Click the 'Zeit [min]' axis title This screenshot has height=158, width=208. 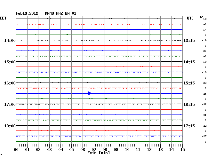click(x=99, y=153)
